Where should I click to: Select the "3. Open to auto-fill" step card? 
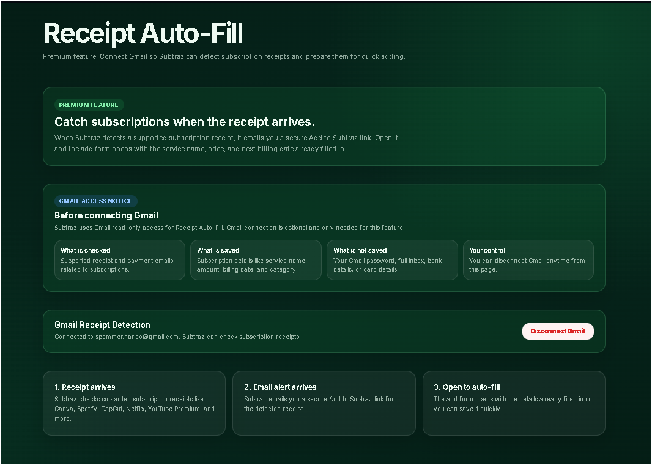(x=514, y=403)
